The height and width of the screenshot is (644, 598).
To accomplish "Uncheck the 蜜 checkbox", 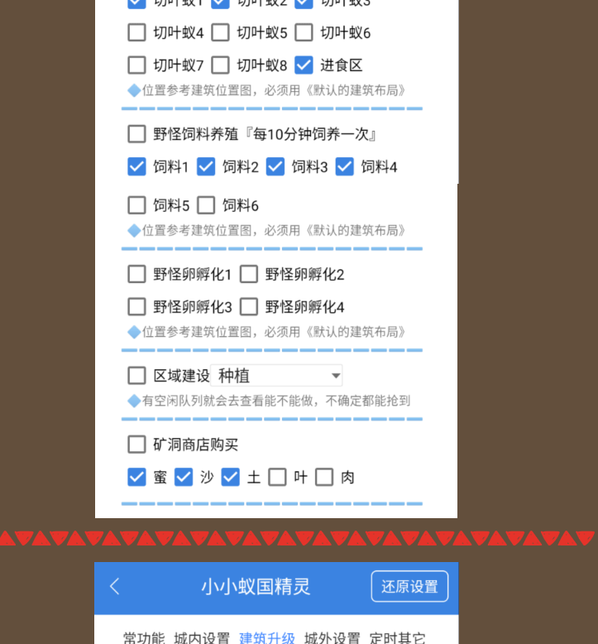I will [x=136, y=478].
